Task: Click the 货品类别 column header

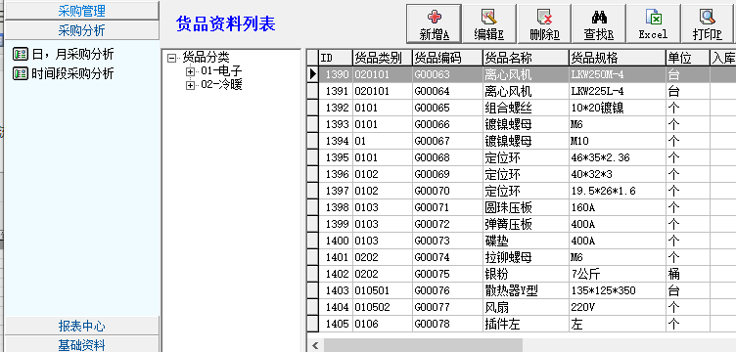Action: [x=383, y=58]
